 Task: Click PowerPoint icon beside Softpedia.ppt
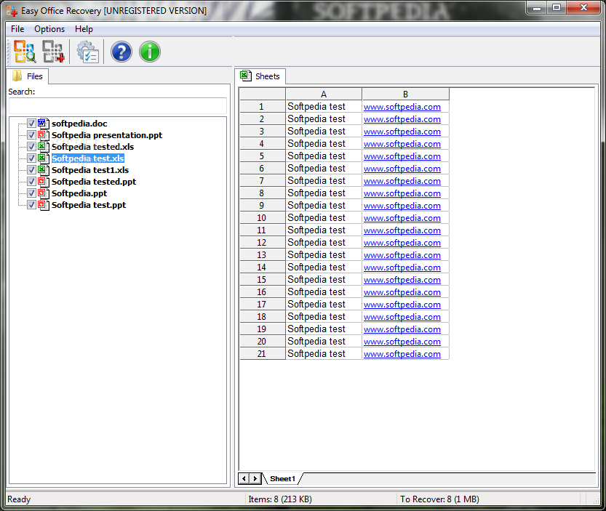click(44, 193)
